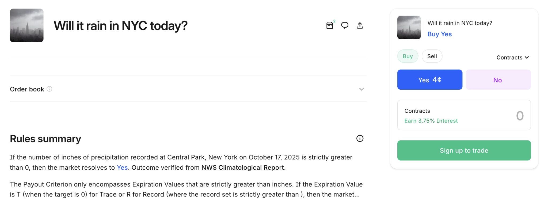Image resolution: width=548 pixels, height=205 pixels.
Task: Click the Buy Yes link text
Action: (x=440, y=34)
